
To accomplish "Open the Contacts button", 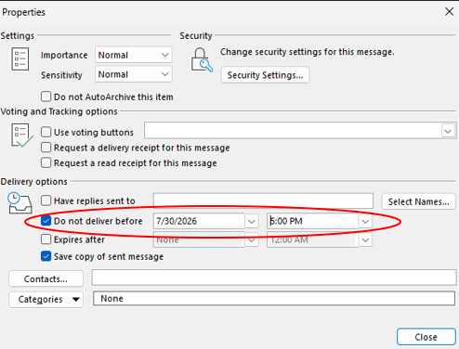I will [46, 279].
